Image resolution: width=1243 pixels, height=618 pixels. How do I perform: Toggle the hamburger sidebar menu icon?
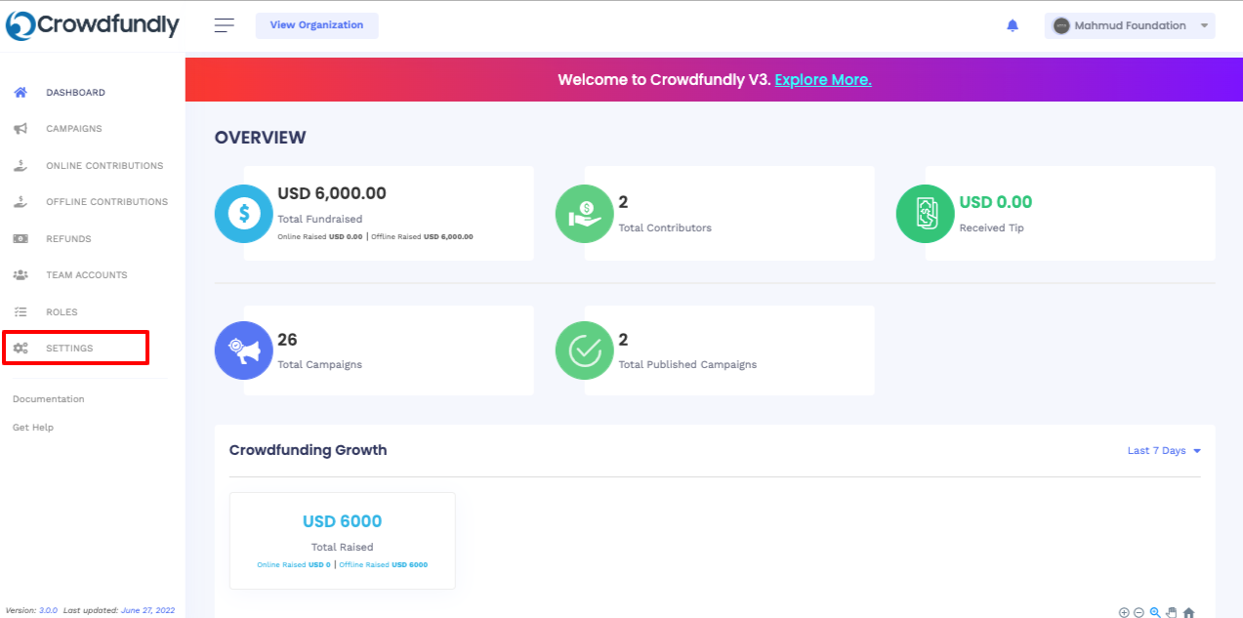pyautogui.click(x=225, y=25)
